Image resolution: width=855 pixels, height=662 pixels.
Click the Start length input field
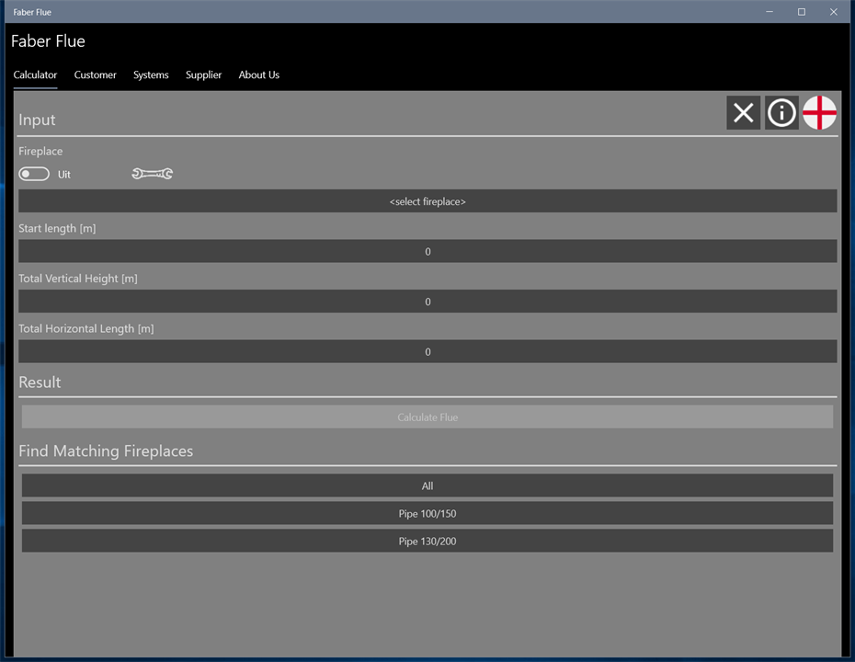pos(427,251)
